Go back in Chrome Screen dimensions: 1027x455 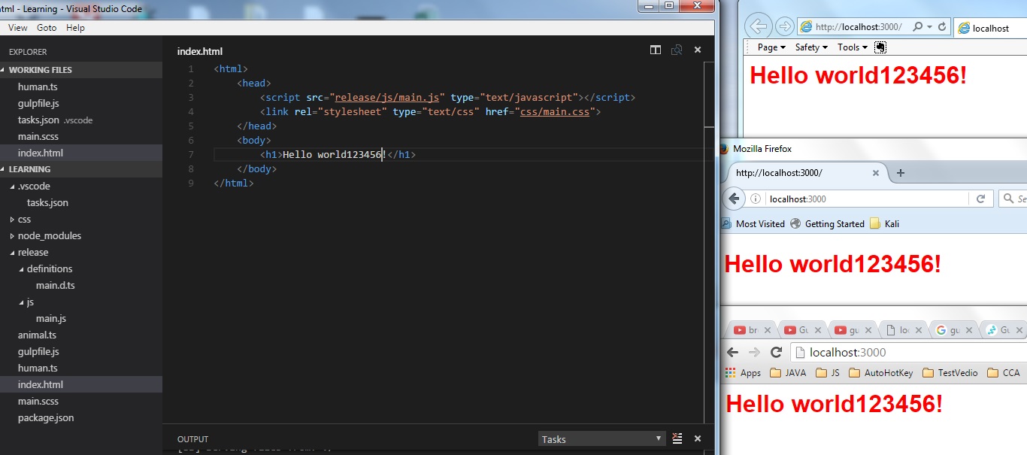click(733, 352)
